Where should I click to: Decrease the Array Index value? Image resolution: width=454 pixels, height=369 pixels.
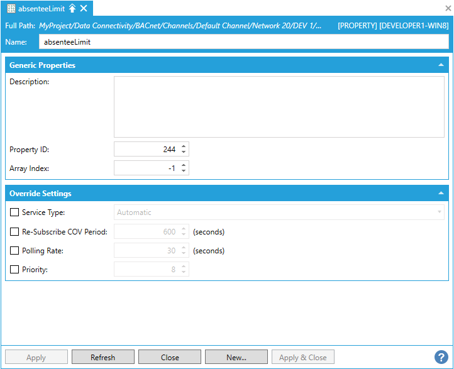pyautogui.click(x=184, y=171)
